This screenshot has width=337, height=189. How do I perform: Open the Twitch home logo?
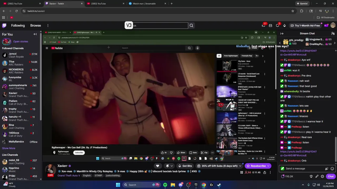click(4, 25)
